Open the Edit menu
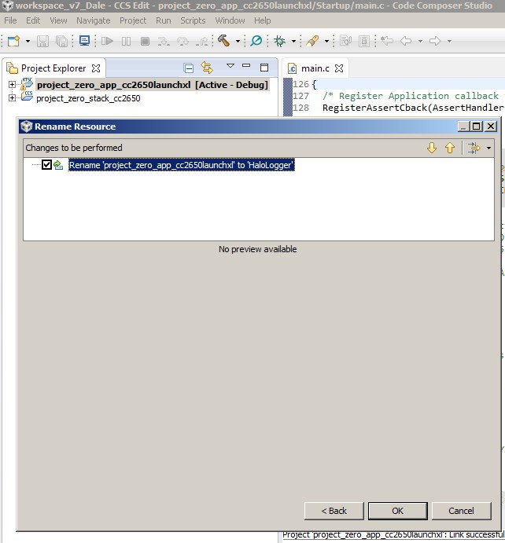Image resolution: width=505 pixels, height=543 pixels. 33,20
